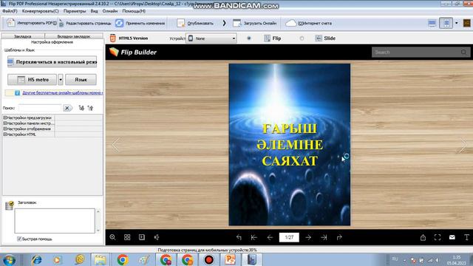
Task: Expand toolbar overflow chevron arrow
Action: pos(224,23)
